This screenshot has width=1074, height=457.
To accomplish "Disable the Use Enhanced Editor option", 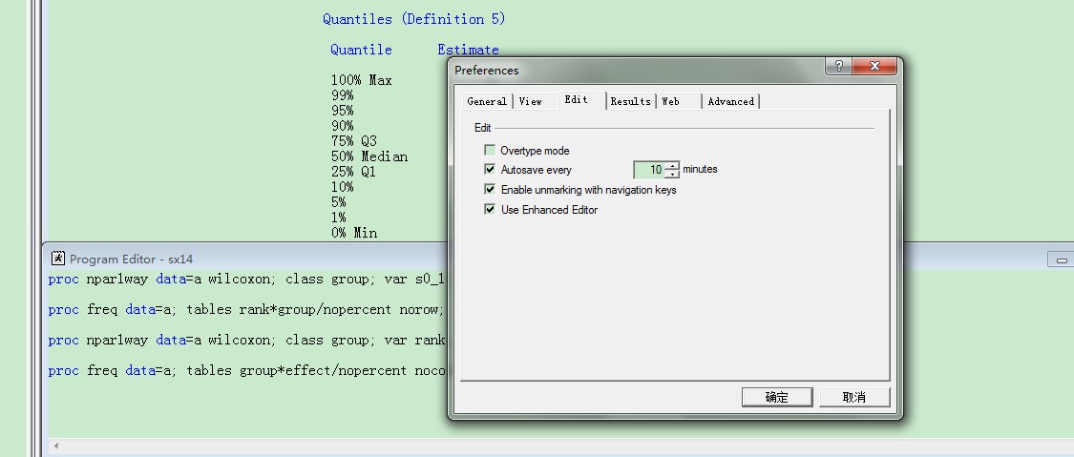I will [490, 210].
